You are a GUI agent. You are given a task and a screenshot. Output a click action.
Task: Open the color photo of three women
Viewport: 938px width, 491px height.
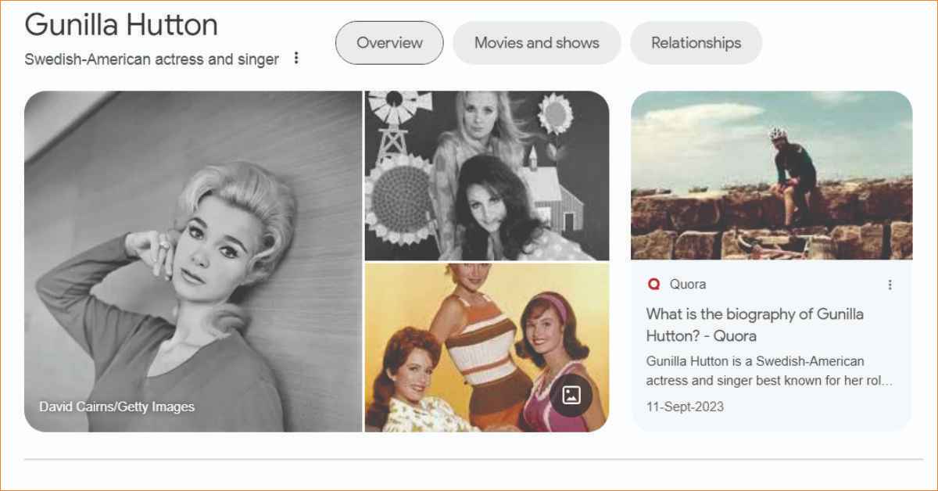487,348
